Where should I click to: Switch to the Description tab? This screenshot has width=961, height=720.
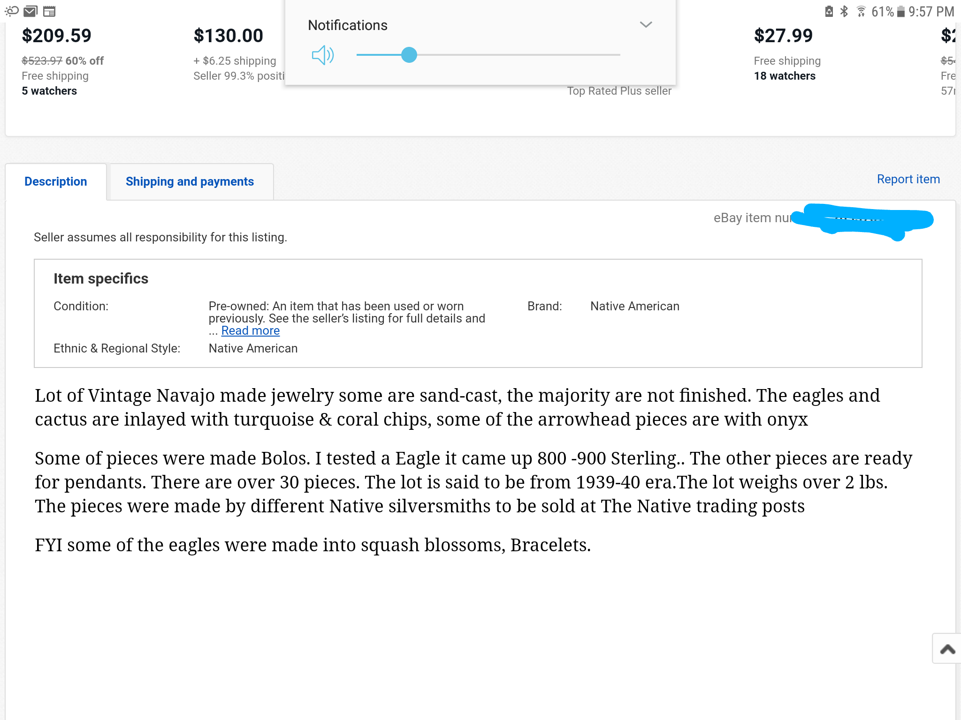tap(56, 181)
